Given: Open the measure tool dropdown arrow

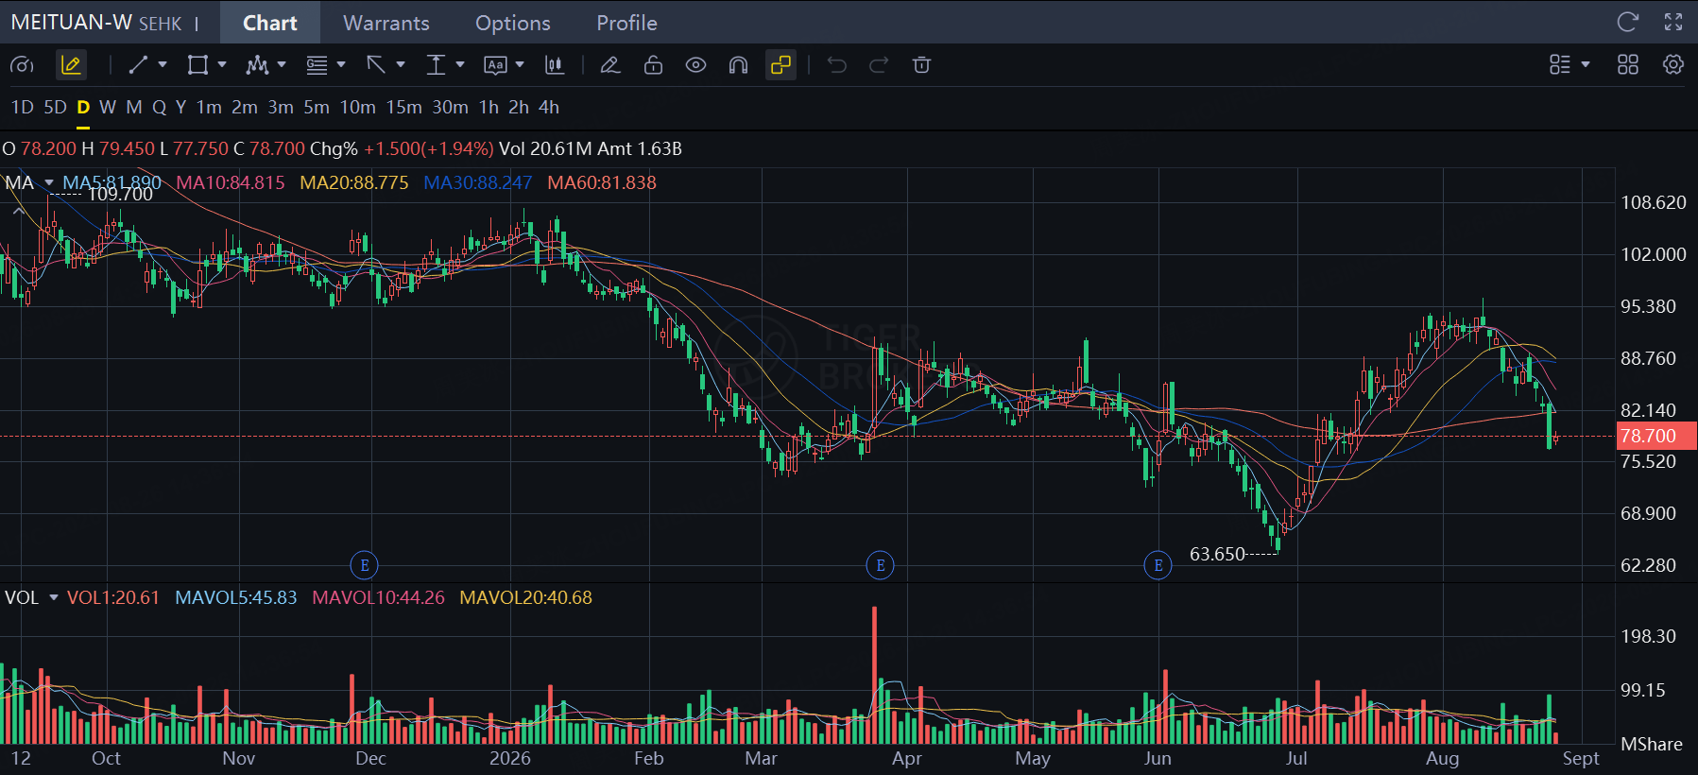Looking at the screenshot, I should point(460,65).
